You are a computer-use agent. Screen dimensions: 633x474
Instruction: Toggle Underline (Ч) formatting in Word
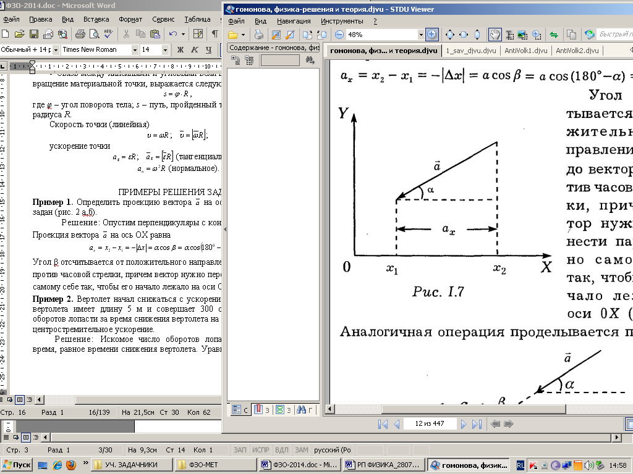click(208, 49)
